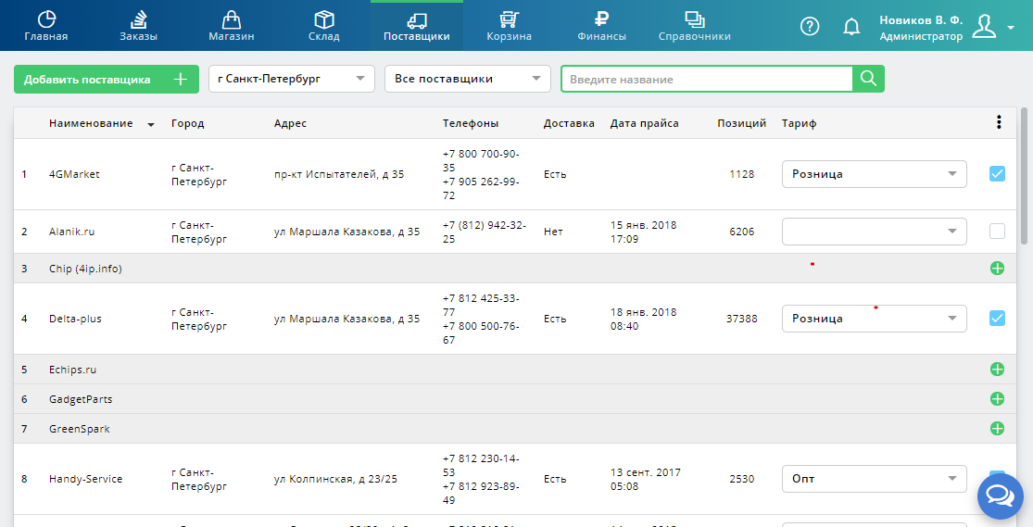Open the chat support bubble
This screenshot has width=1033, height=527.
pos(1000,496)
